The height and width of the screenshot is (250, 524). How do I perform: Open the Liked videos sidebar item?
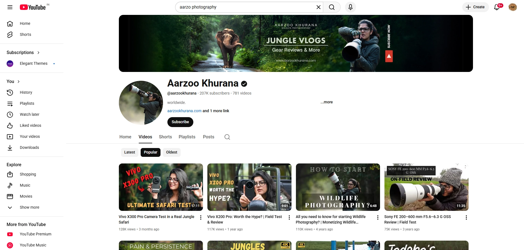pyautogui.click(x=30, y=125)
